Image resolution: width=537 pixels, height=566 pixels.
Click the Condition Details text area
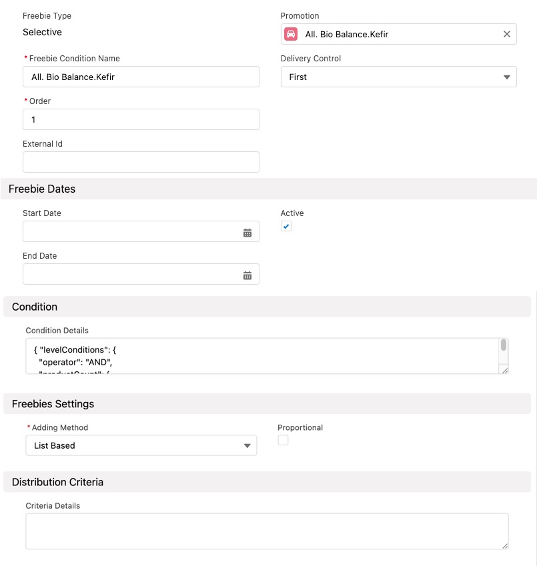tap(260, 357)
